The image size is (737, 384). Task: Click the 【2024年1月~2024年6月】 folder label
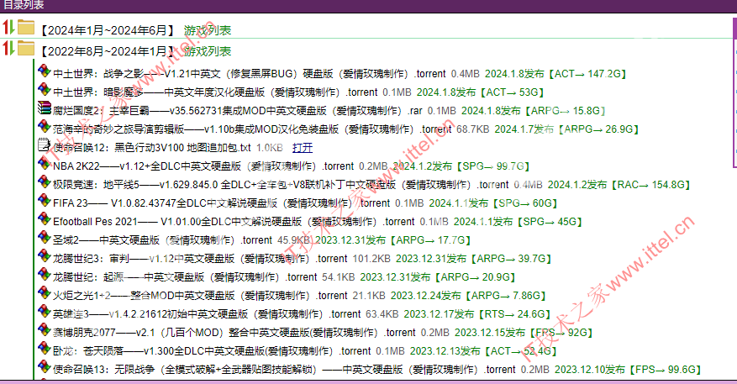click(x=107, y=30)
